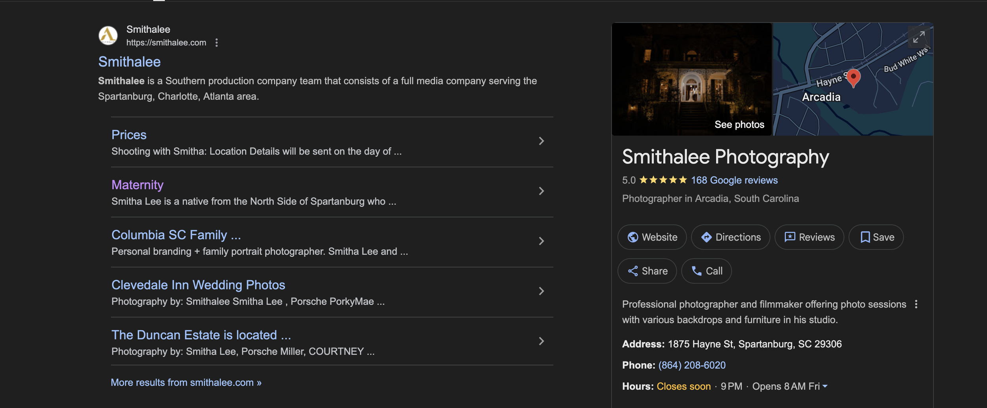Expand the Clevedale Inn Wedding Photos chevron
Viewport: 987px width, 408px height.
(541, 291)
